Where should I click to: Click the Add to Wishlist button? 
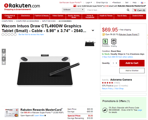tap(132, 70)
